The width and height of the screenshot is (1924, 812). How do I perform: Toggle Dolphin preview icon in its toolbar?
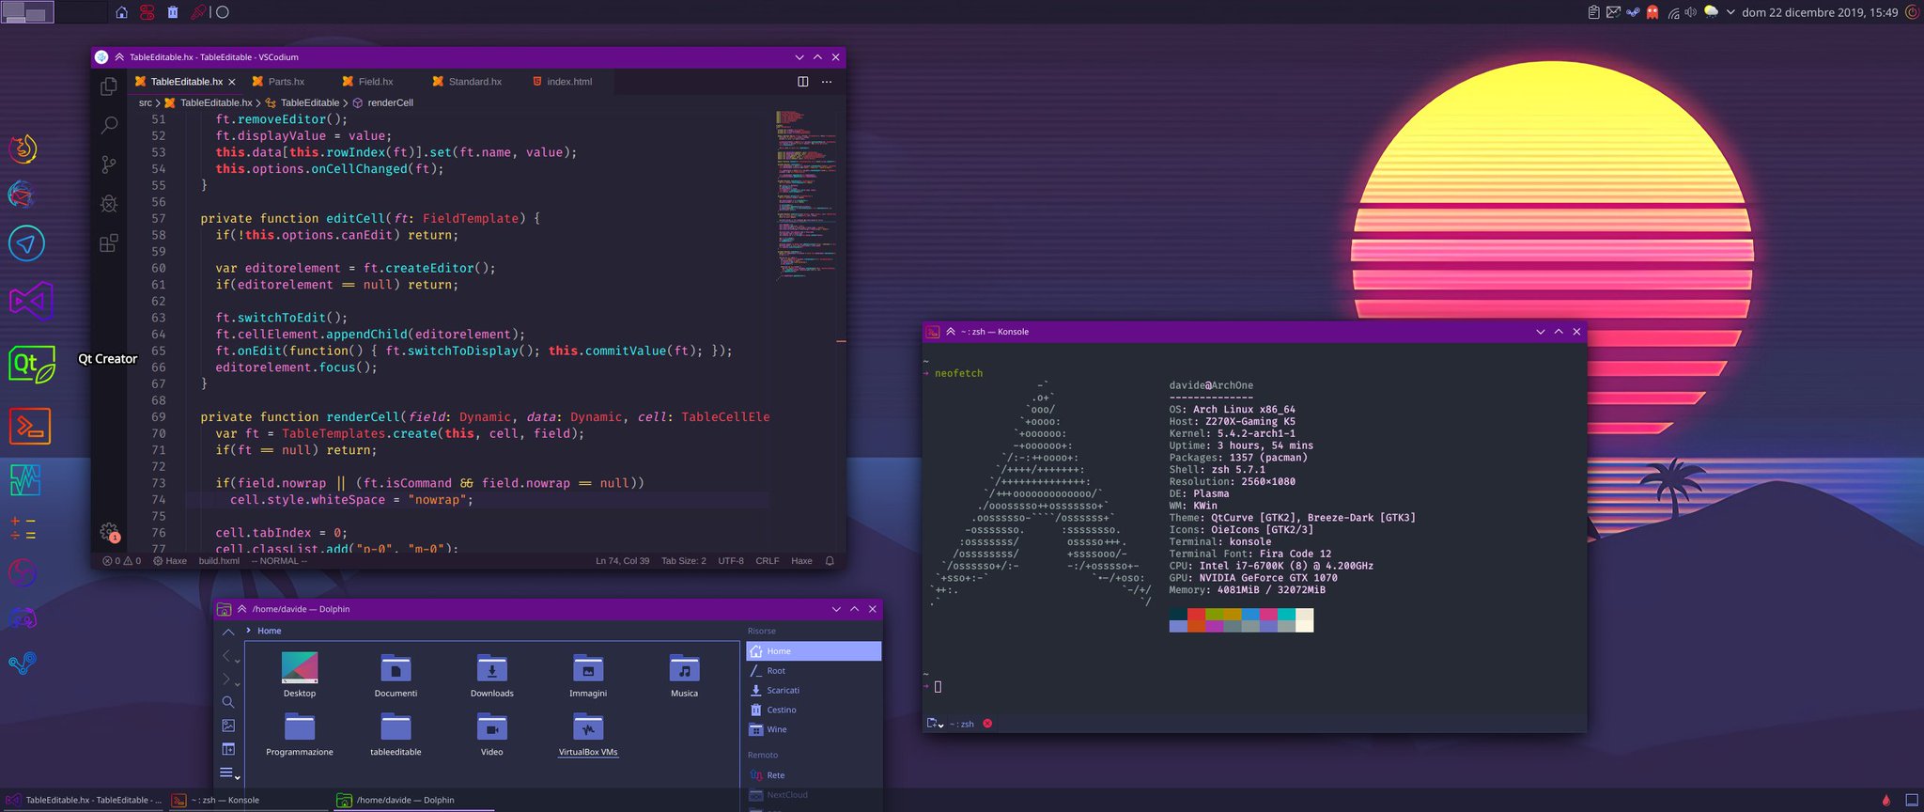tap(228, 726)
